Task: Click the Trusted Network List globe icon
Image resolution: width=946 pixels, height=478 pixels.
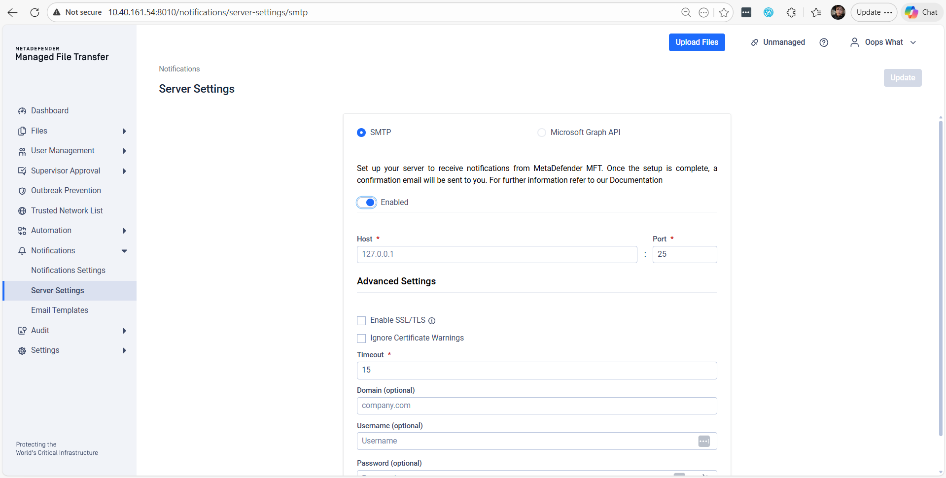Action: [22, 211]
